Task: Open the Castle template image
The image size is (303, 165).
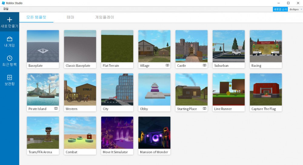Action: pos(191,46)
